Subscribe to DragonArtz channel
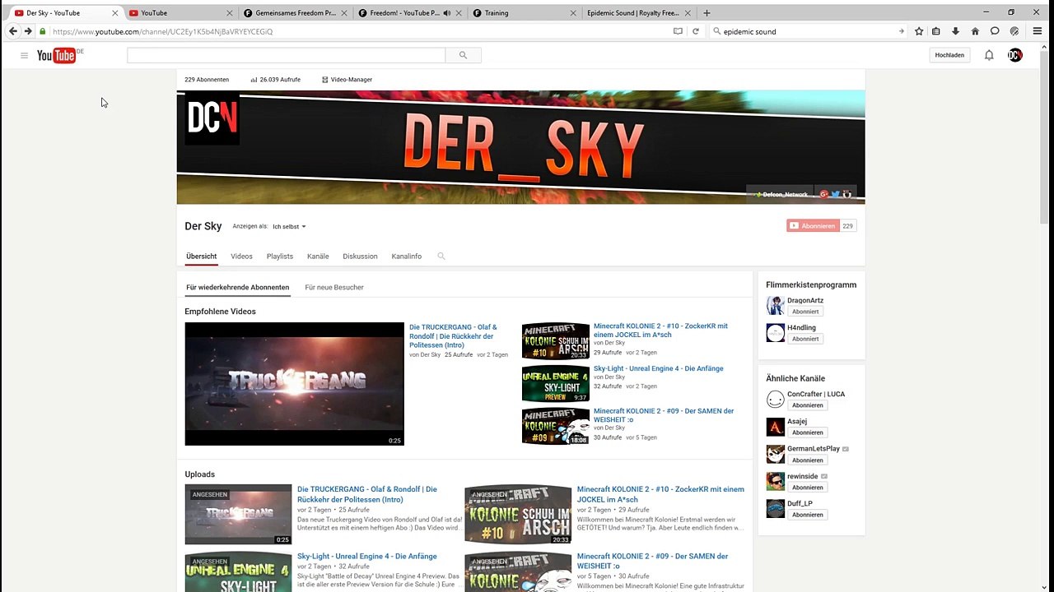The image size is (1054, 592). [805, 312]
